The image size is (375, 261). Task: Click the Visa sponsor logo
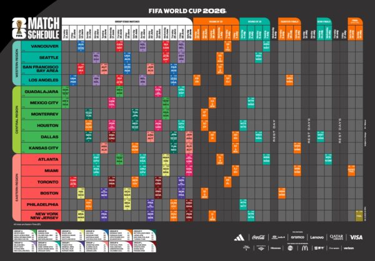tap(356, 237)
